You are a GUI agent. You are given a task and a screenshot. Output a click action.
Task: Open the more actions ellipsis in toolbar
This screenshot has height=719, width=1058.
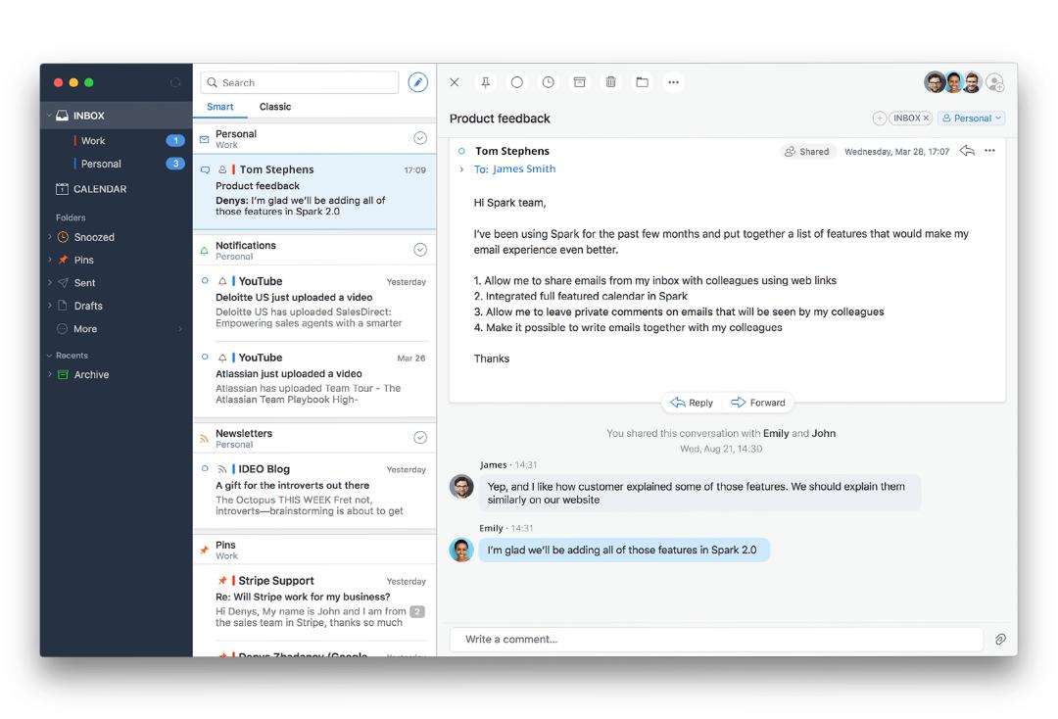[673, 82]
